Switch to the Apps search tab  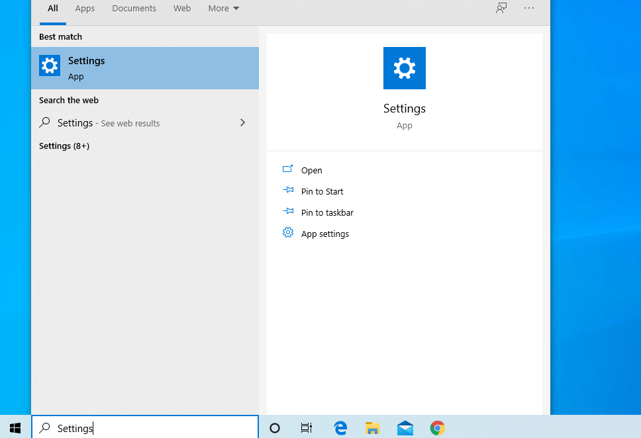(85, 9)
